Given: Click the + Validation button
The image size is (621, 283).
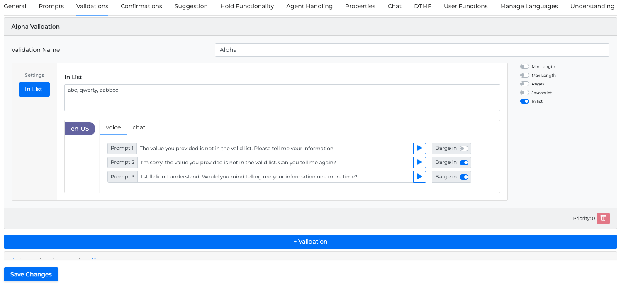Looking at the screenshot, I should tap(310, 242).
